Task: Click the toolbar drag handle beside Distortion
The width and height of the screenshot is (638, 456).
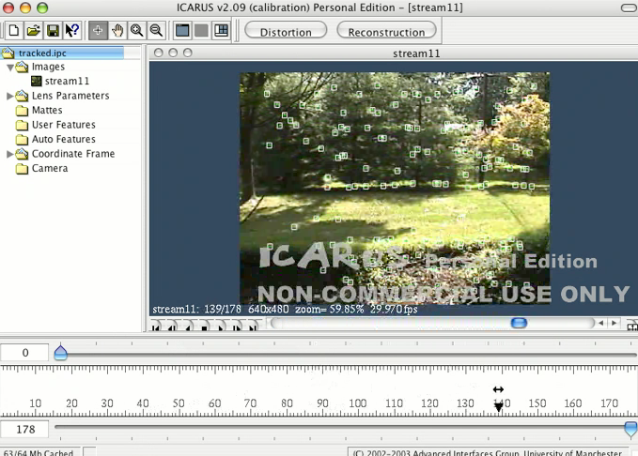Action: (236, 30)
